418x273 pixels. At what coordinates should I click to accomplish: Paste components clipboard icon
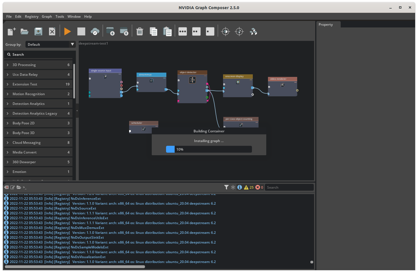[167, 31]
